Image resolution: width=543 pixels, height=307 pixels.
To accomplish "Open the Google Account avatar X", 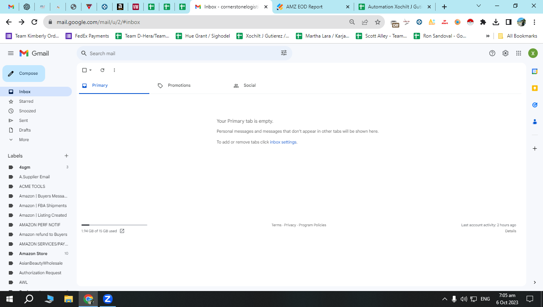I will pos(533,53).
